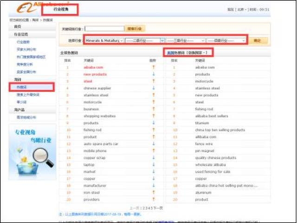Image resolution: width=297 pixels, height=223 pixels.
Task: Click 'shopping websites' keyword in global list
Action: point(99,116)
